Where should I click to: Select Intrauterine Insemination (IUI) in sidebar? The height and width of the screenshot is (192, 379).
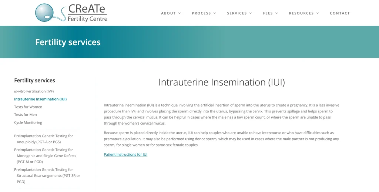pyautogui.click(x=40, y=99)
